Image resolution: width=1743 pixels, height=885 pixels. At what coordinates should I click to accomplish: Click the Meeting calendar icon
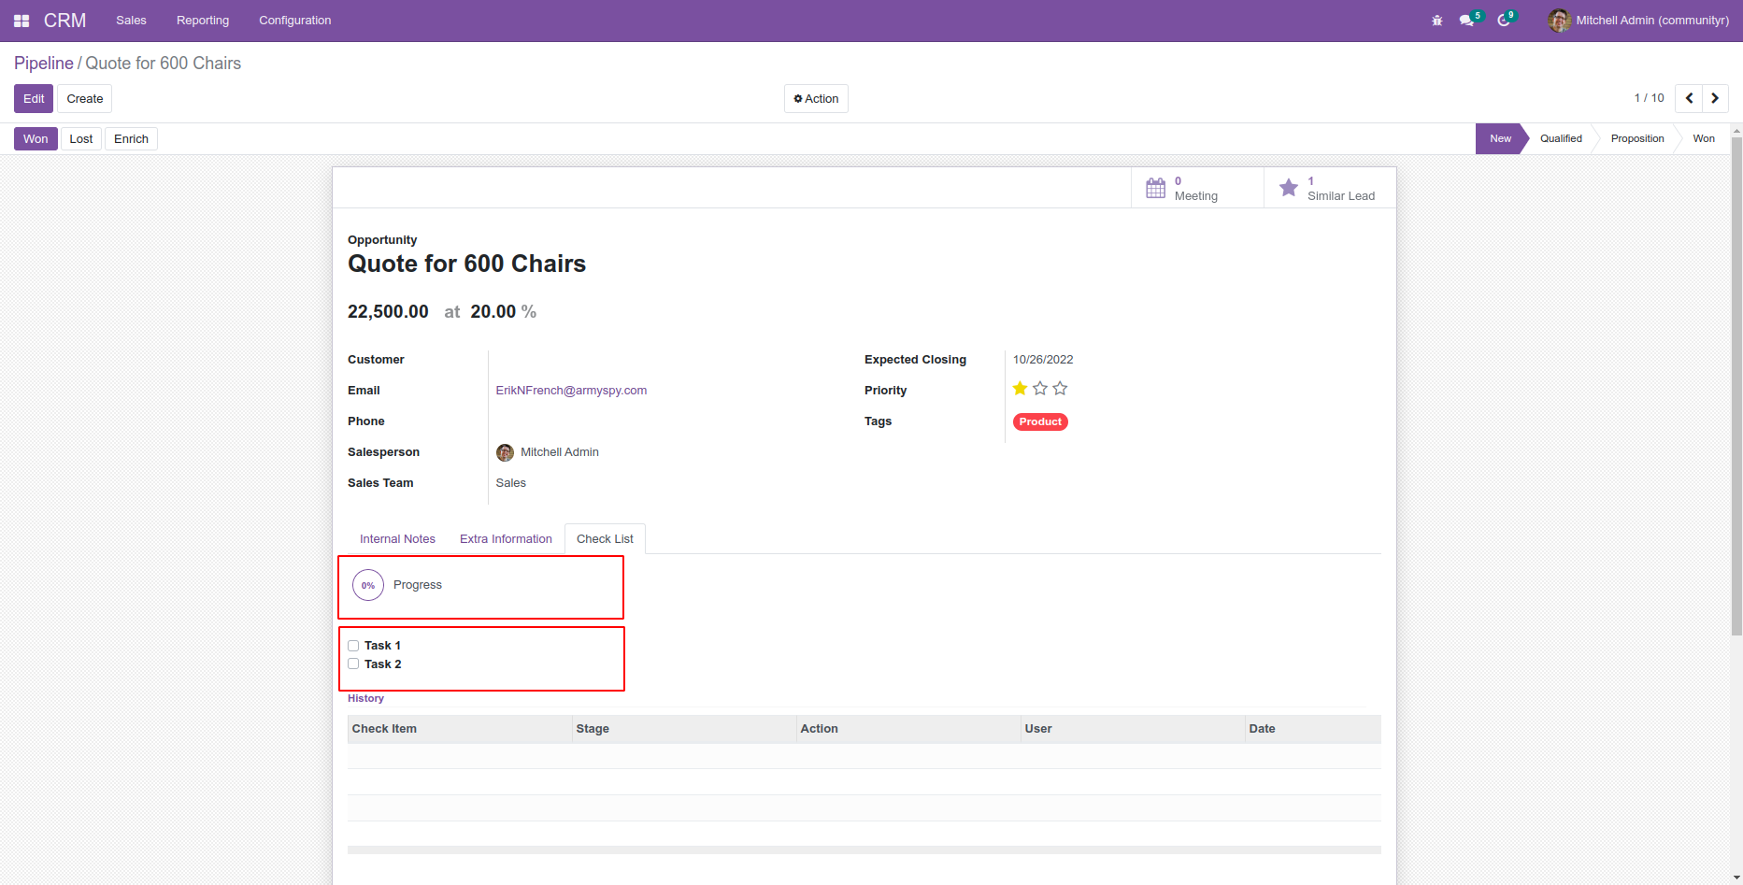[1156, 188]
